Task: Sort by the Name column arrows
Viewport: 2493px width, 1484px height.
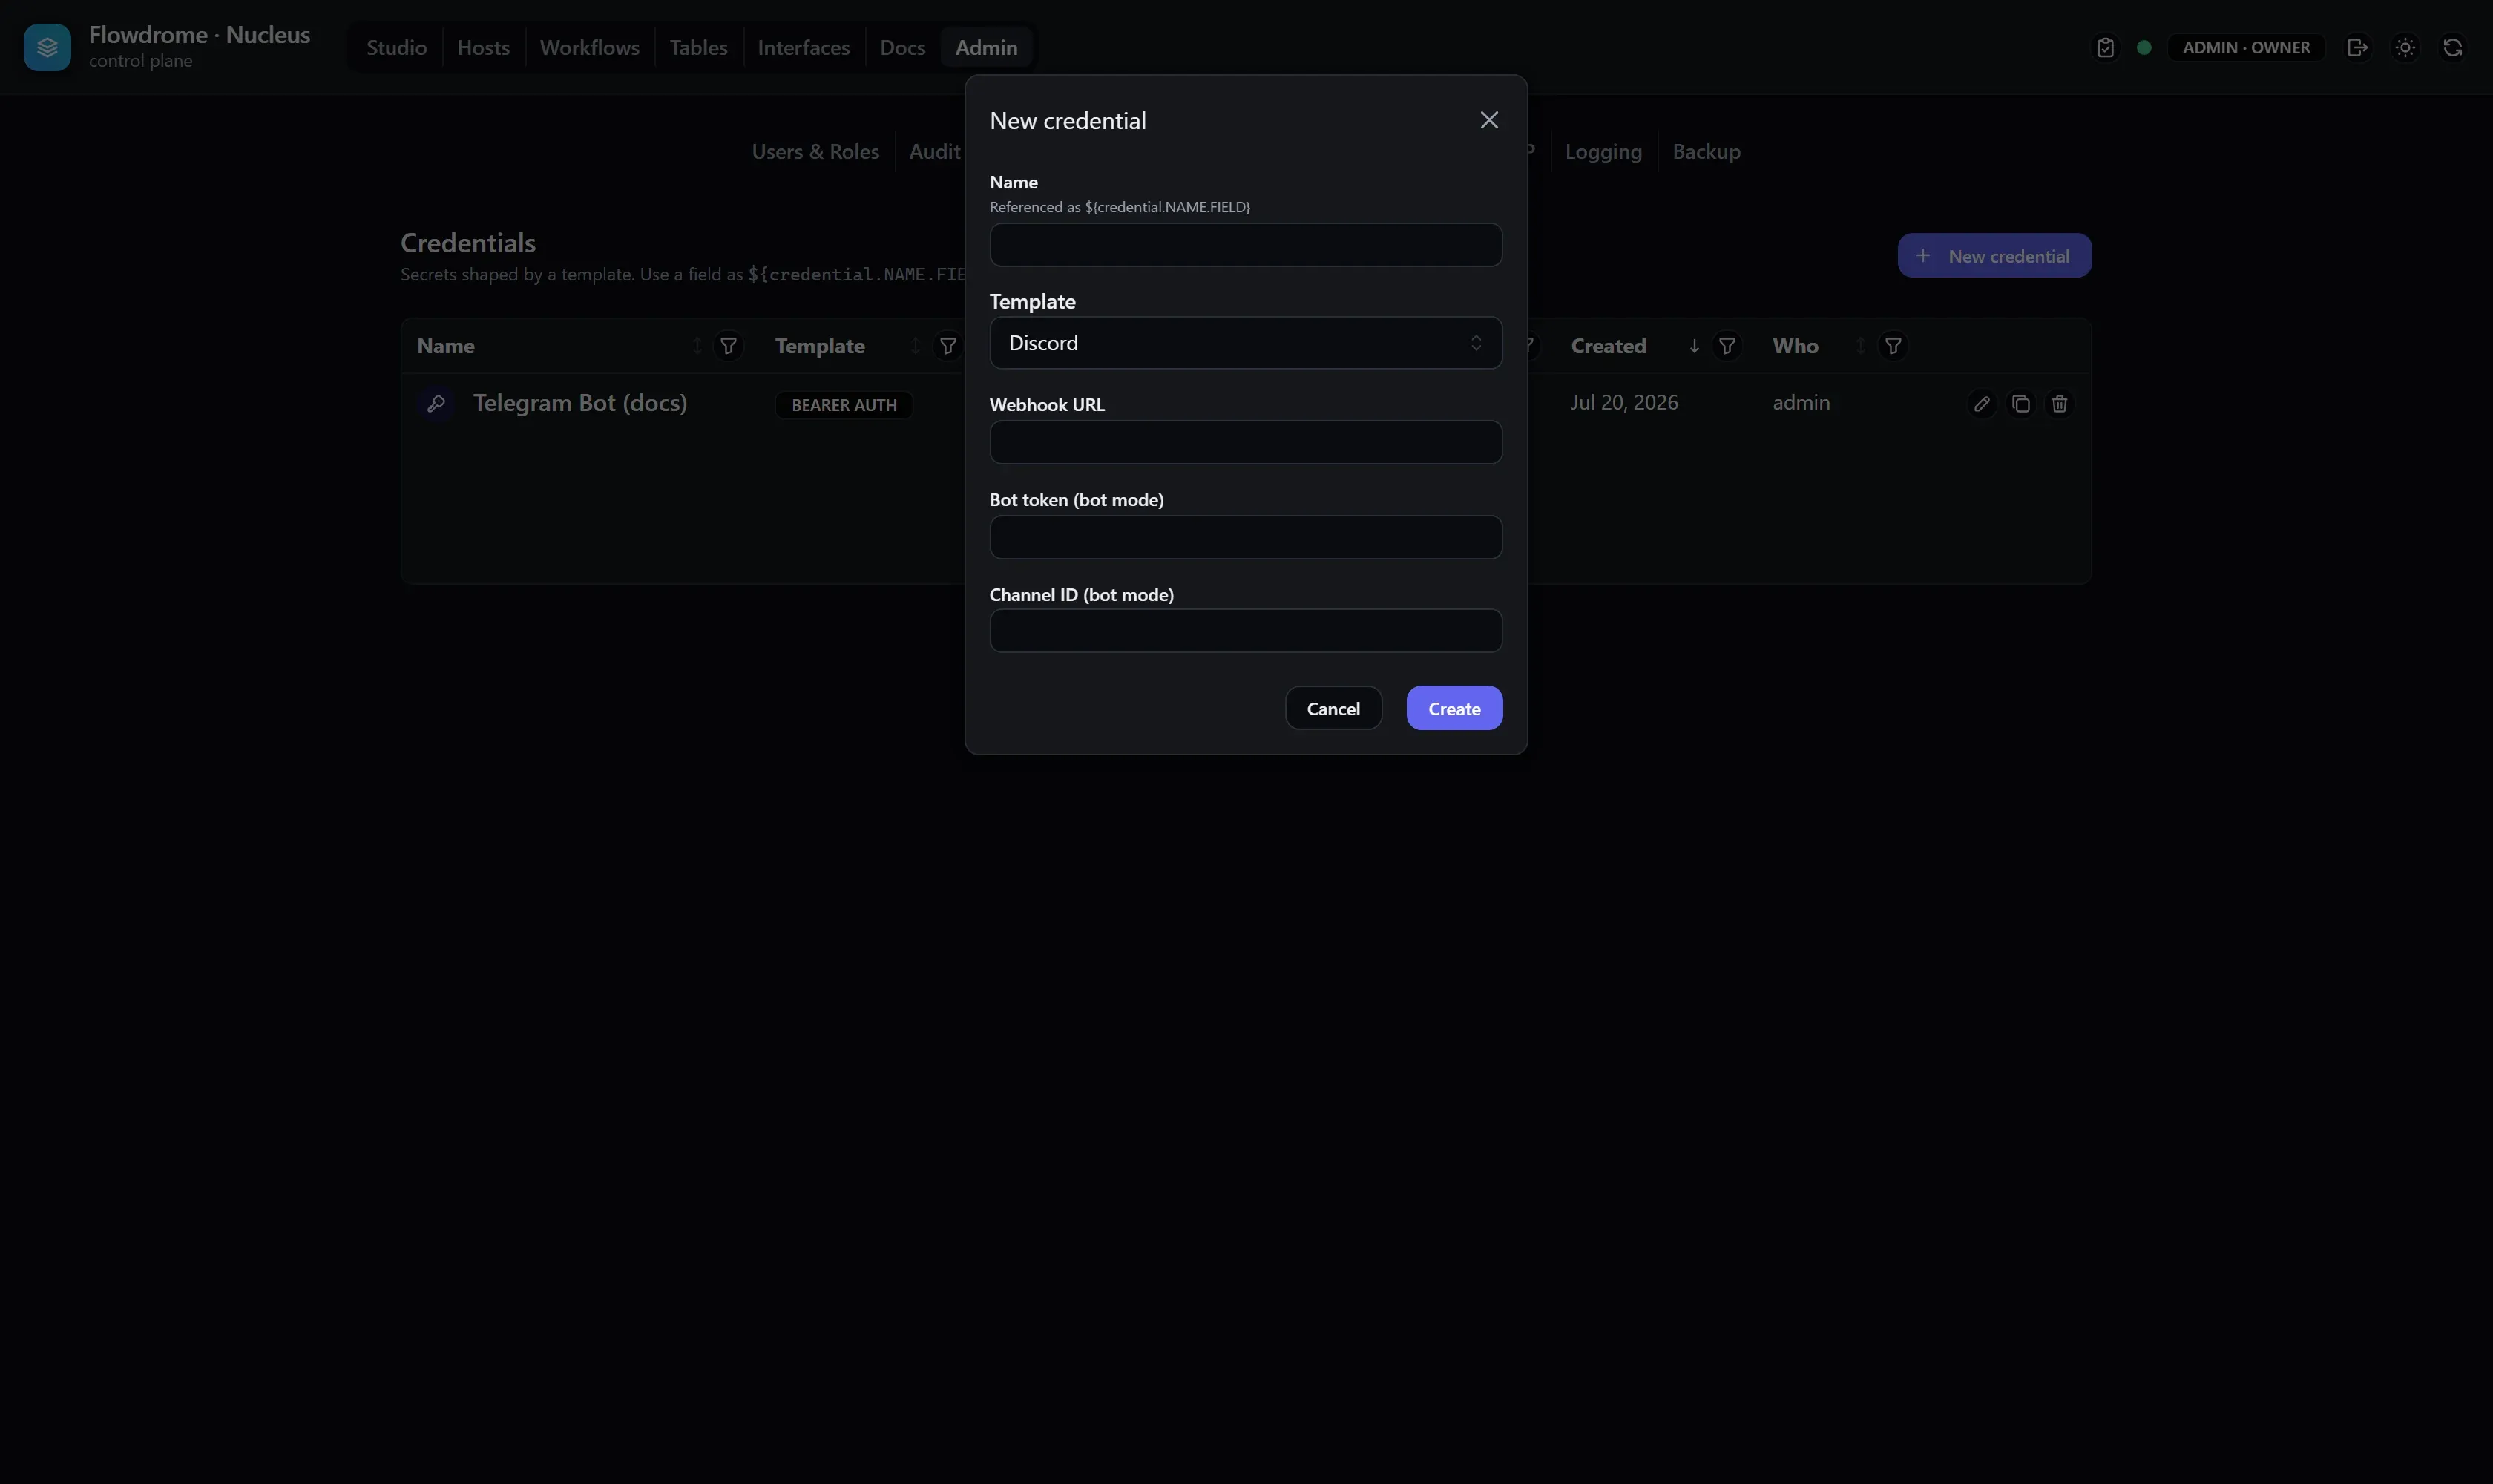Action: coord(697,346)
